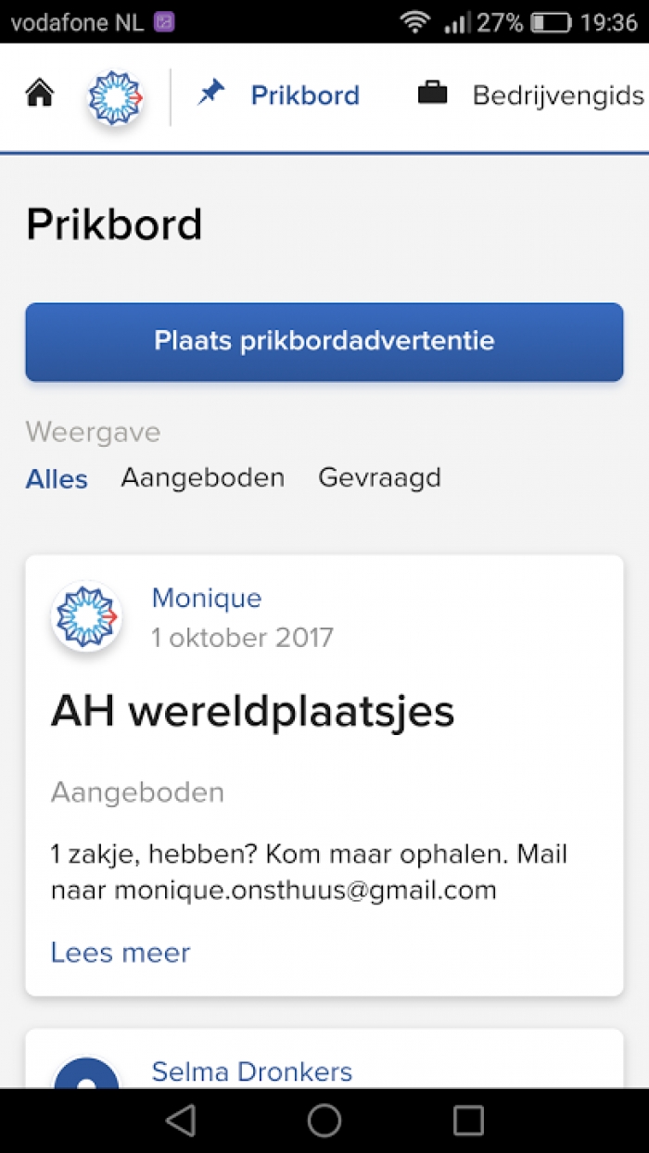The height and width of the screenshot is (1153, 649).
Task: Open the Prikbord tab
Action: pyautogui.click(x=305, y=95)
